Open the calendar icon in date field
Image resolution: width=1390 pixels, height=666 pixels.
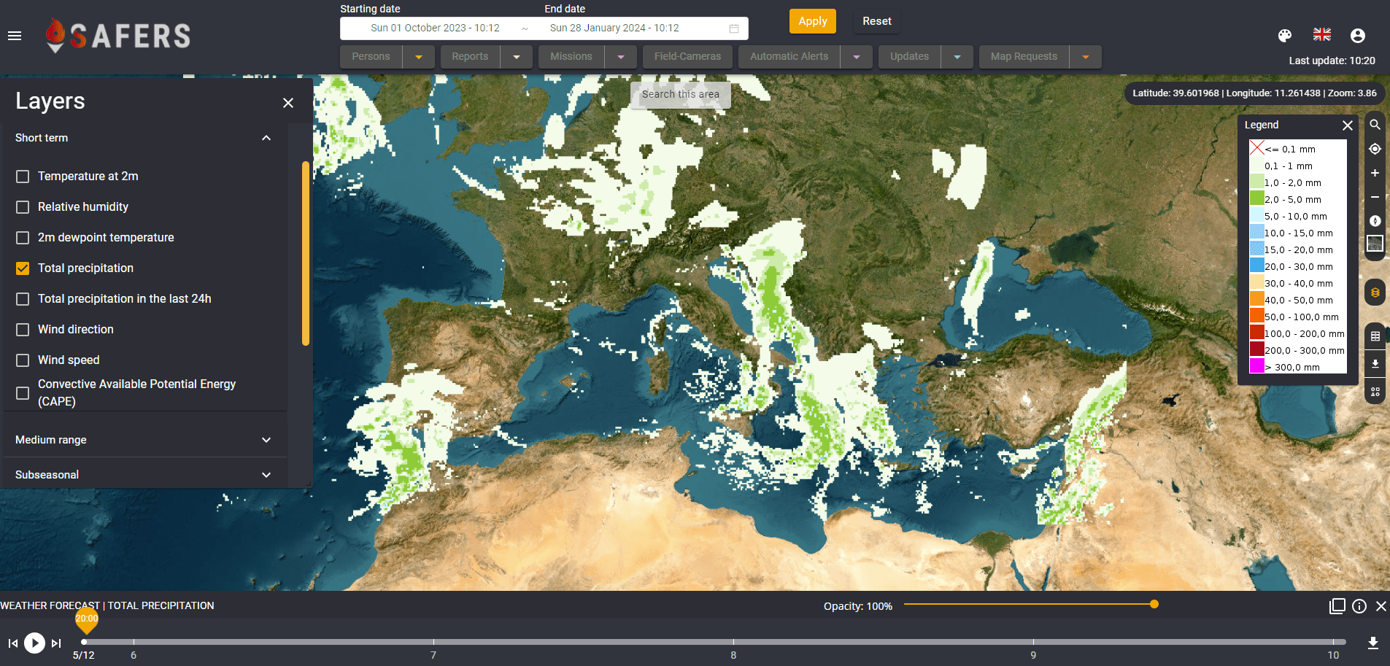(x=734, y=28)
